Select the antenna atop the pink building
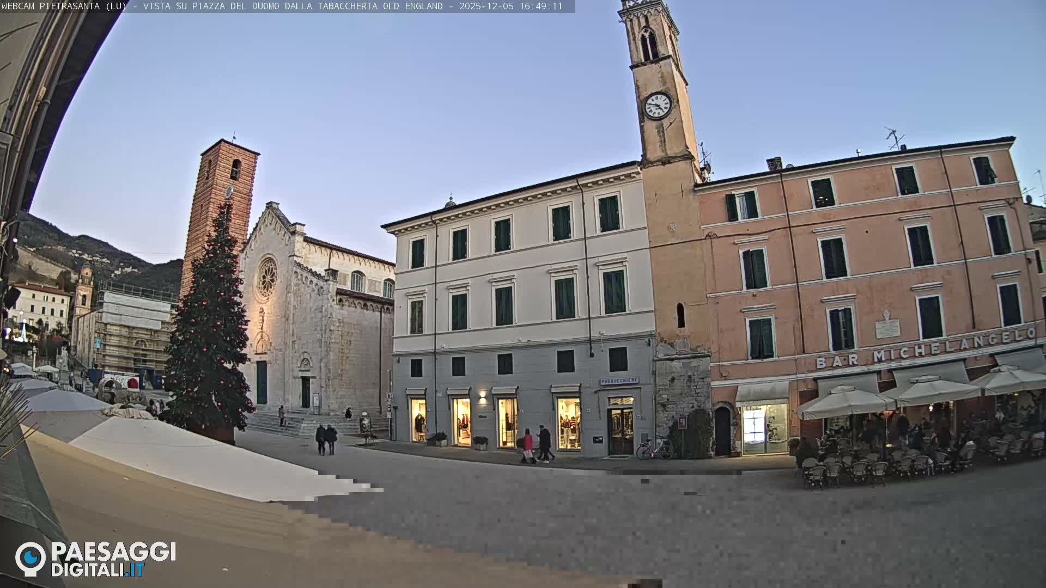 [x=893, y=136]
